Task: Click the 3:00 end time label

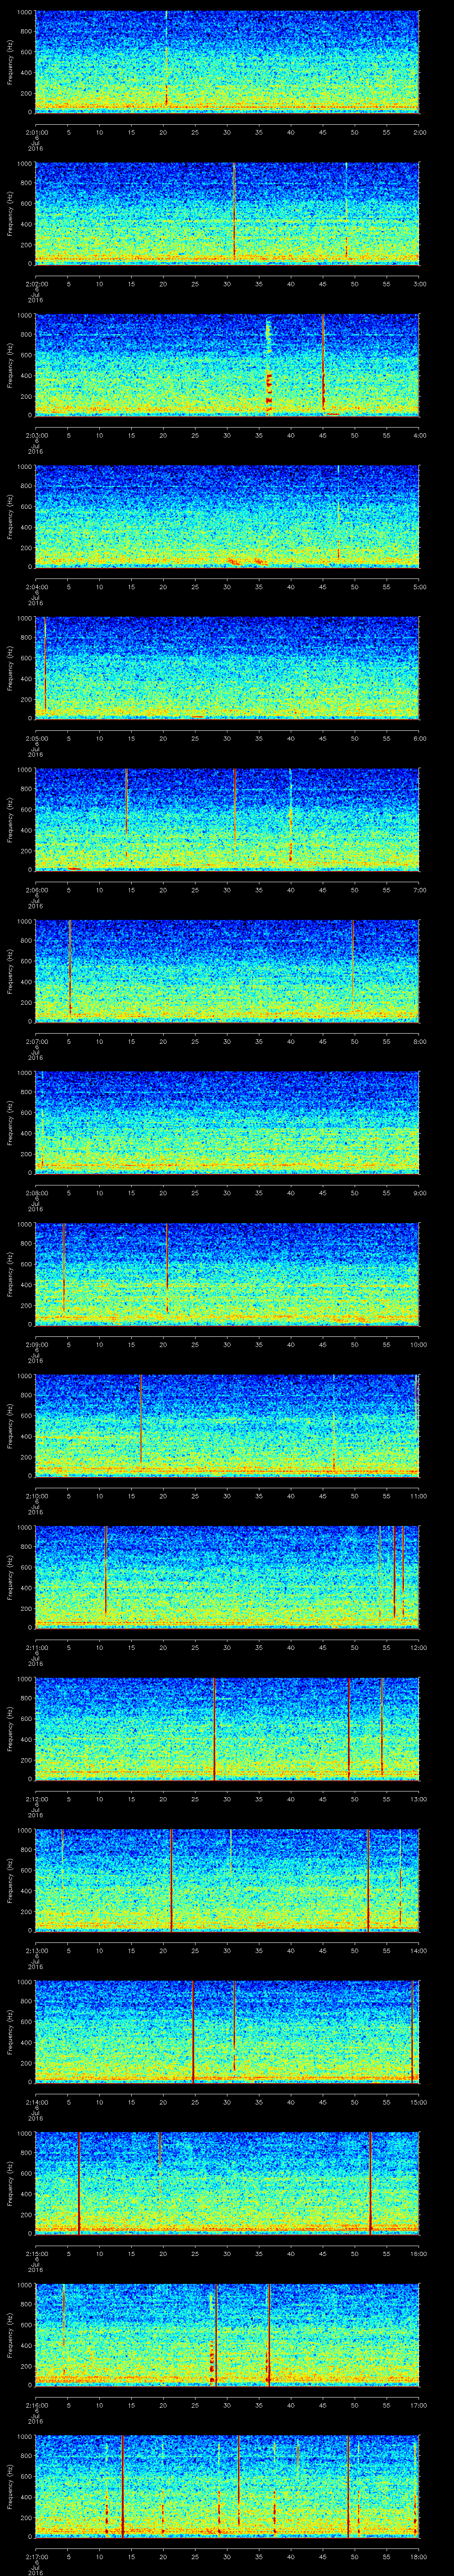Action: click(420, 284)
